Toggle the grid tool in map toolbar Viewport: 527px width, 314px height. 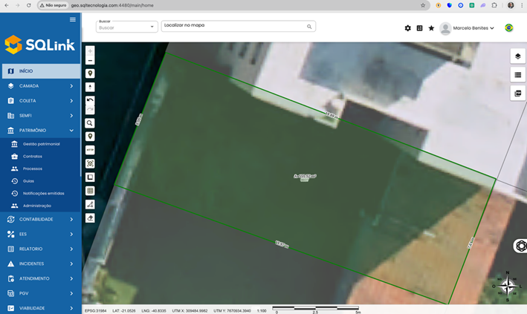[90, 191]
